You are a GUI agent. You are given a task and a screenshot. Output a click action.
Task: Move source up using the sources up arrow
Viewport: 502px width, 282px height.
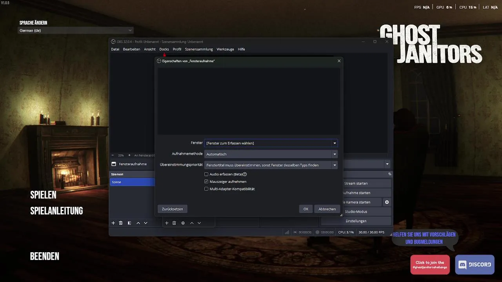(192, 223)
